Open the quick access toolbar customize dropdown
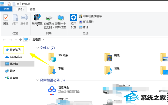Viewport: 168px width, 105px height. 18,4
